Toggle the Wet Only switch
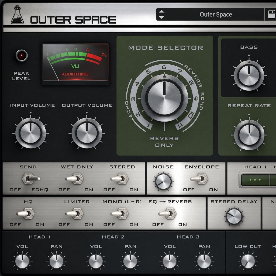This screenshot has width=276, height=276. pos(75,179)
